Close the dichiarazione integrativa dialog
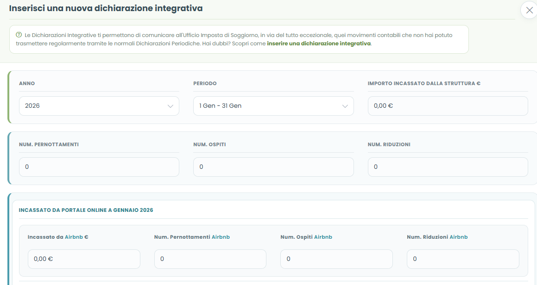537x285 pixels. pyautogui.click(x=529, y=10)
